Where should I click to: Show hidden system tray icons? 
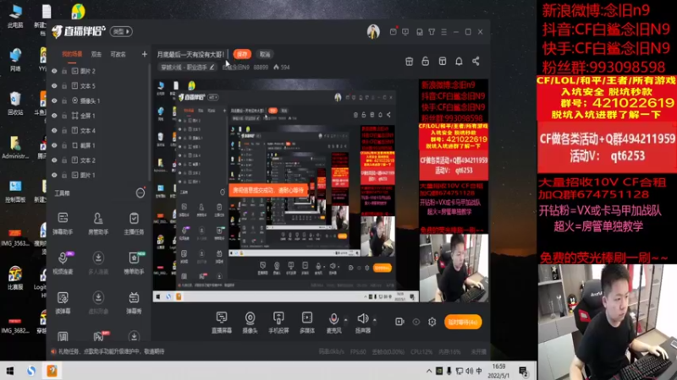[x=429, y=371]
